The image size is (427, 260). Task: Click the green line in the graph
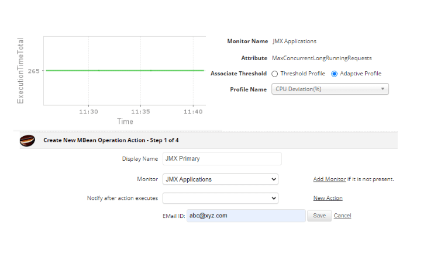tap(125, 71)
